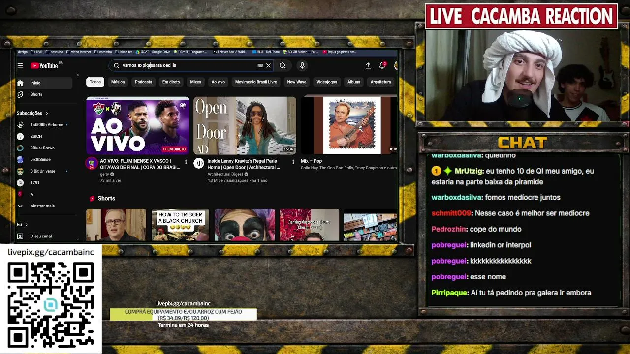This screenshot has width=630, height=354.
Task: Play the Open Door Lenny Kravitz thumbnail
Action: point(245,125)
